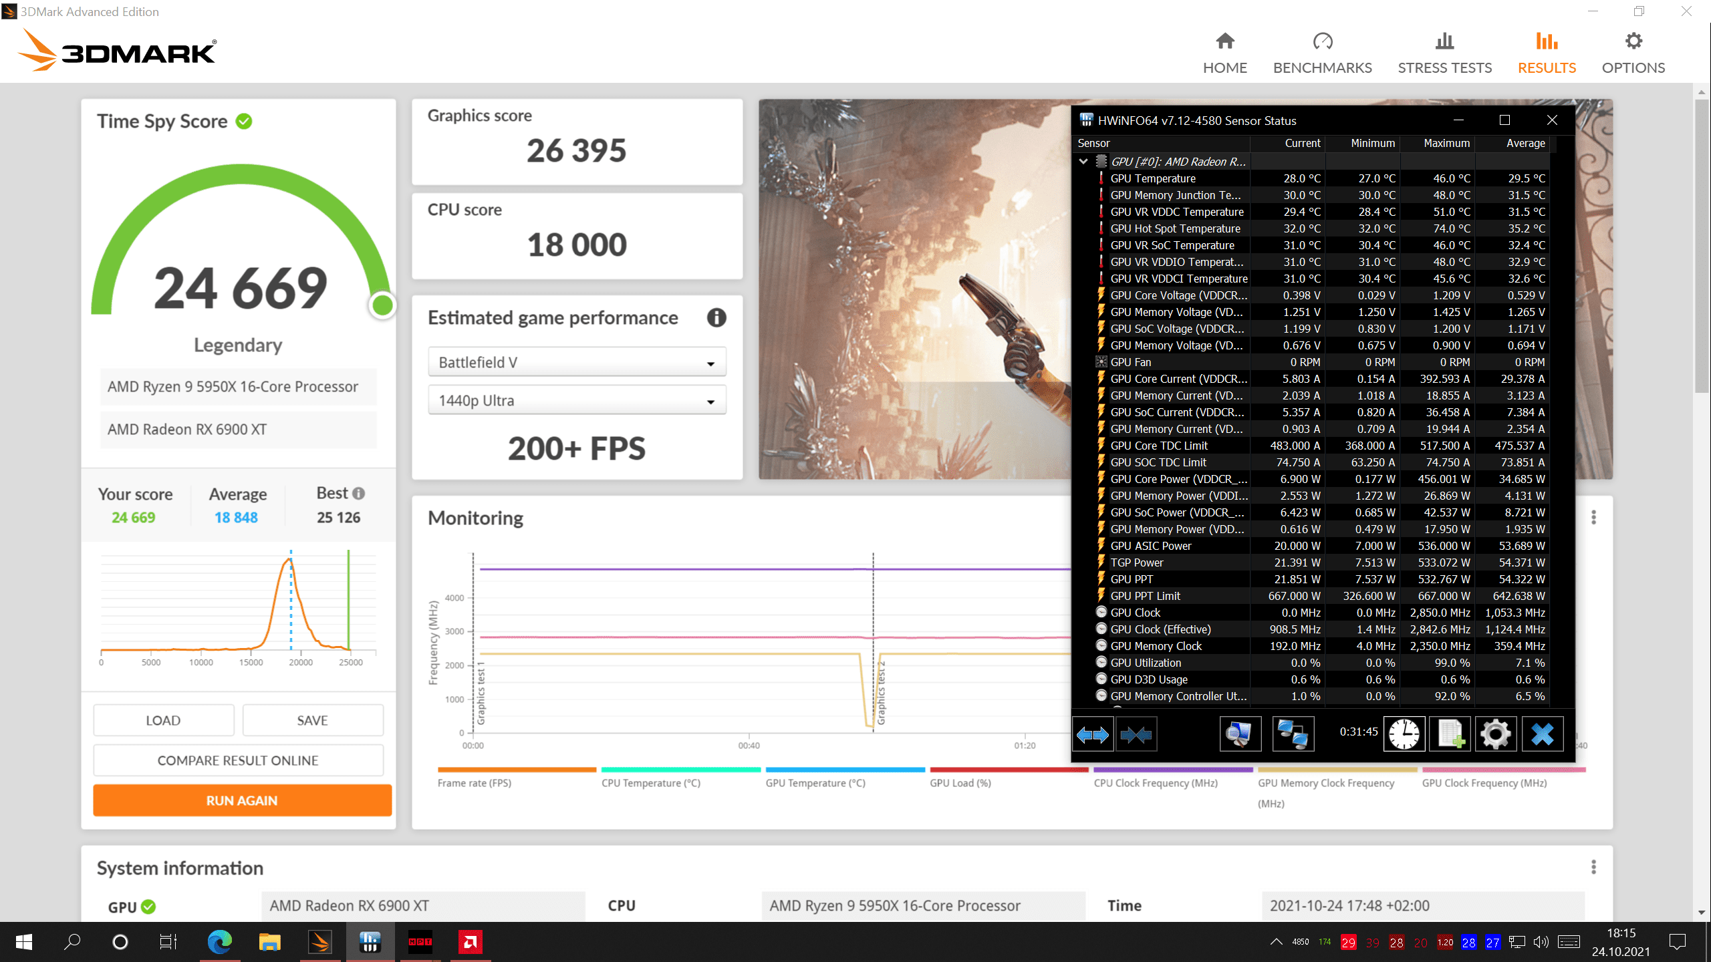Show hidden system tray icons
The image size is (1711, 962).
click(1276, 942)
